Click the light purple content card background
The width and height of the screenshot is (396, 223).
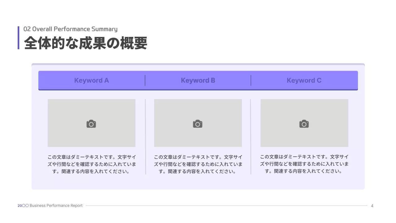[x=198, y=183]
